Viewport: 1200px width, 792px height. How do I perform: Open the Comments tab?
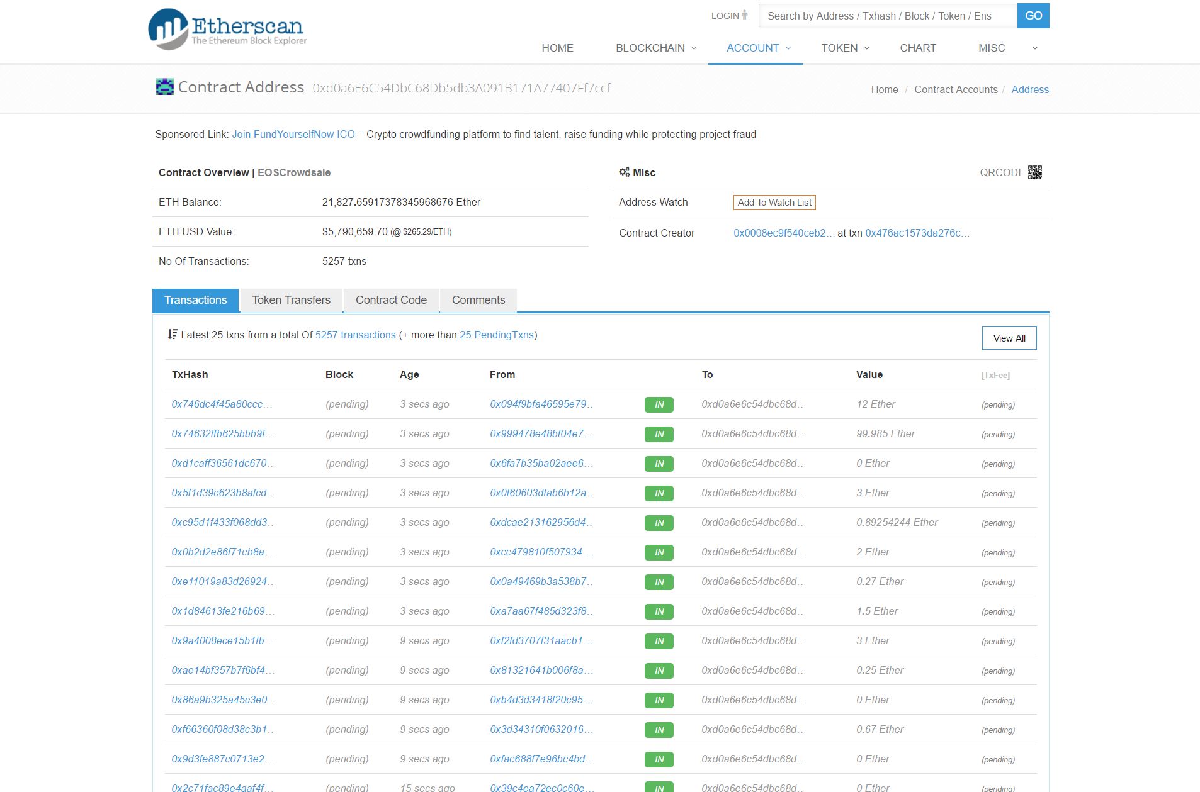point(478,300)
